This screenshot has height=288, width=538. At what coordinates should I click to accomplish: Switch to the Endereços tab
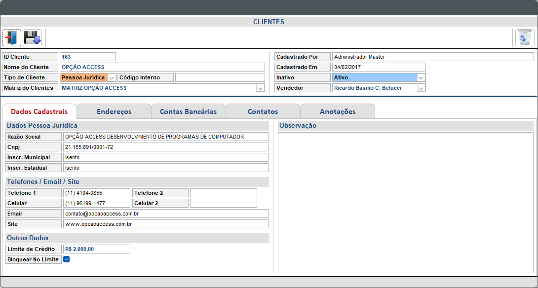tap(114, 111)
